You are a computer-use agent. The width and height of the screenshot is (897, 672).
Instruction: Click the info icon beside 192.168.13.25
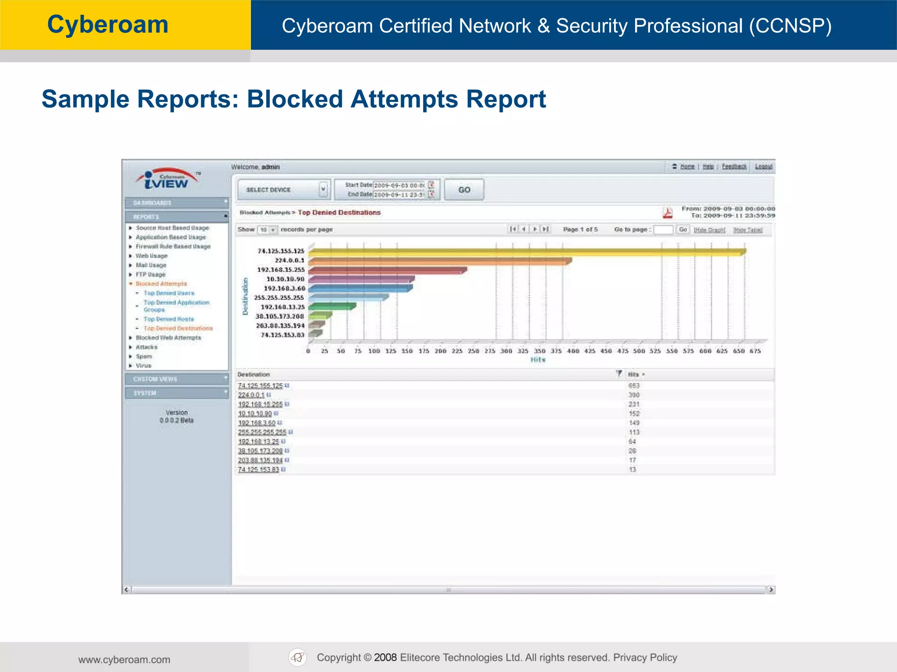(283, 441)
